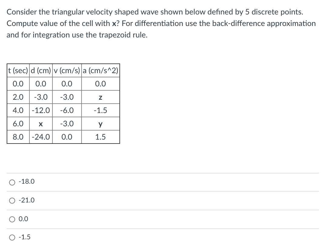Click the -12.0 table cell
328x252 pixels.
click(41, 110)
